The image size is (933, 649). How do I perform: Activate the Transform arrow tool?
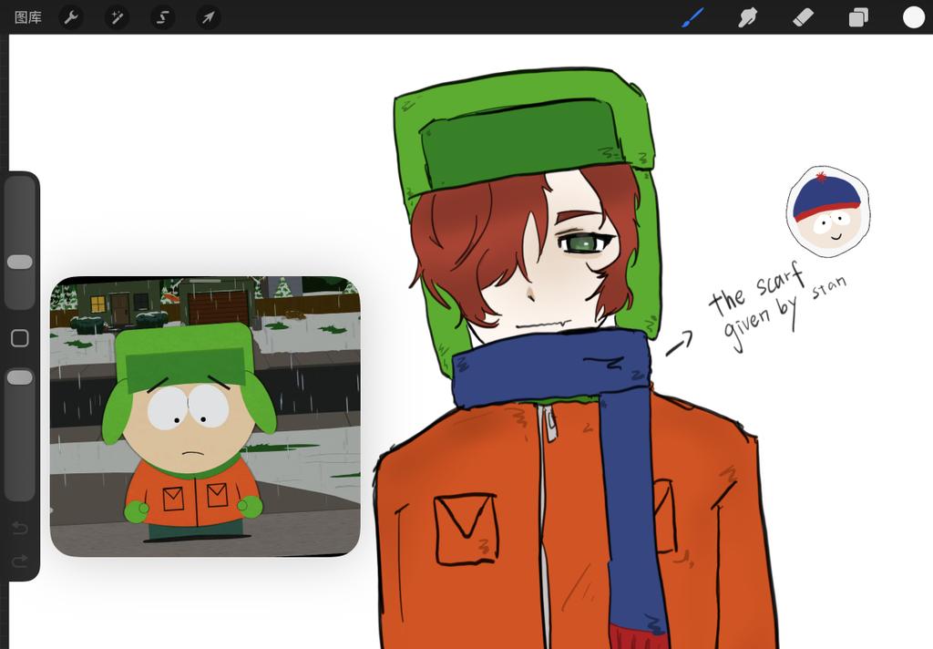209,17
